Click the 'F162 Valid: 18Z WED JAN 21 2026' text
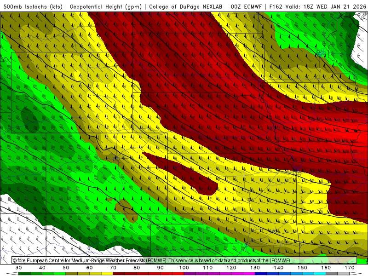 [x=318, y=6]
